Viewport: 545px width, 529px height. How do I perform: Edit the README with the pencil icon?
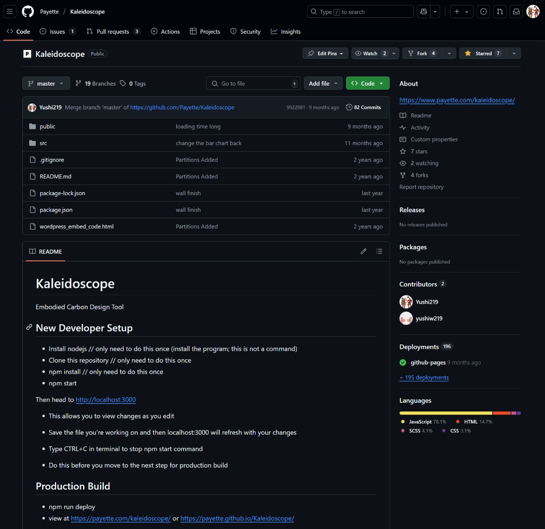pyautogui.click(x=363, y=251)
